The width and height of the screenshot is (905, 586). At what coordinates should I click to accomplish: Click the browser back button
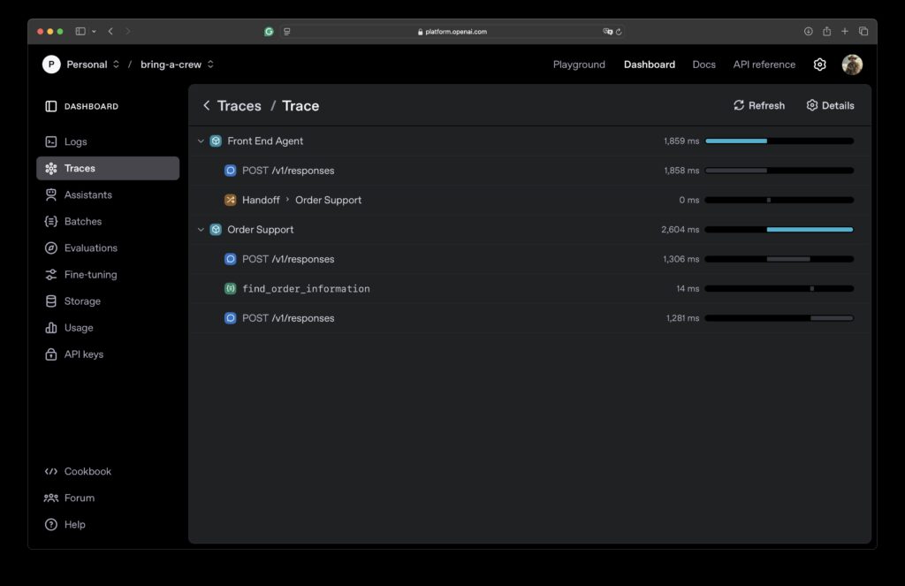[110, 31]
